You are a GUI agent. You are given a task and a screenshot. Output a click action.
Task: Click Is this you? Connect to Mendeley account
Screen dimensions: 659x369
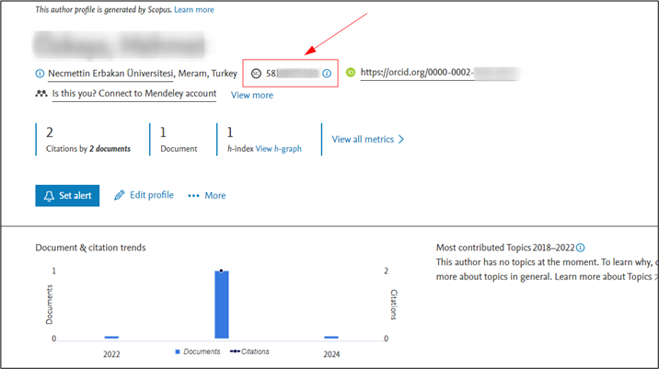coord(134,93)
